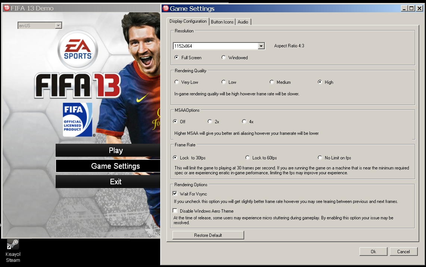
Task: Turn MSAA Off
Action: [175, 121]
